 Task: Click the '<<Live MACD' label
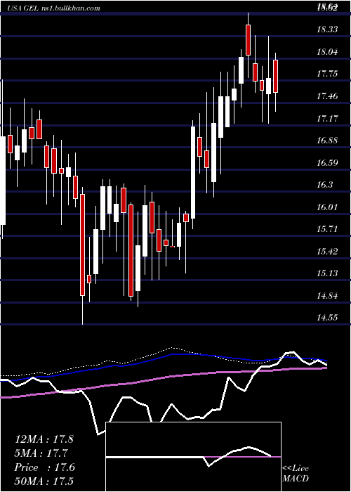point(296,473)
